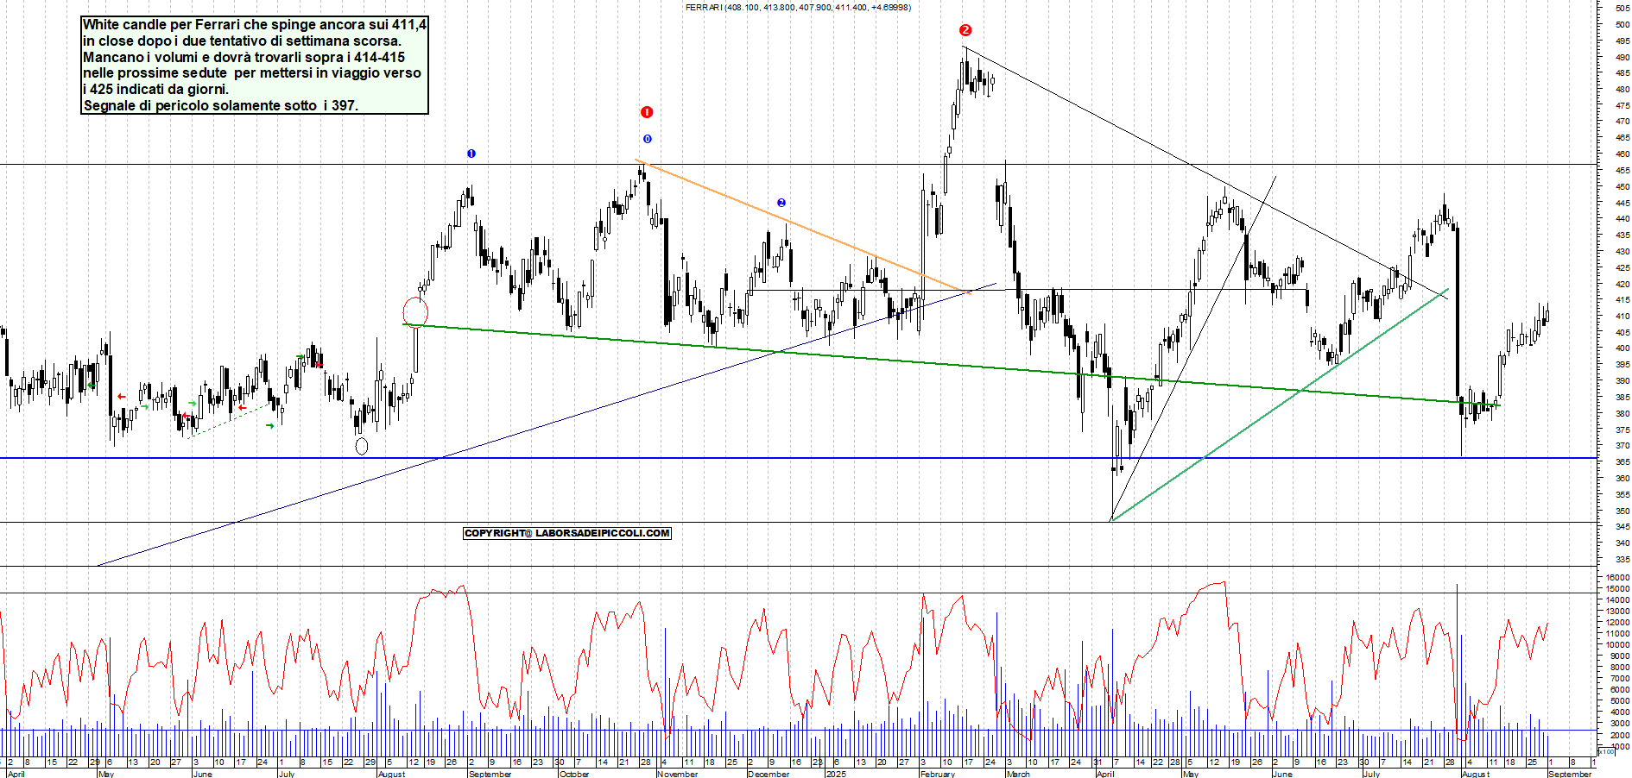Click the 2000 volume level on the right axis
Screen dimensions: 1632x778
(1620, 735)
